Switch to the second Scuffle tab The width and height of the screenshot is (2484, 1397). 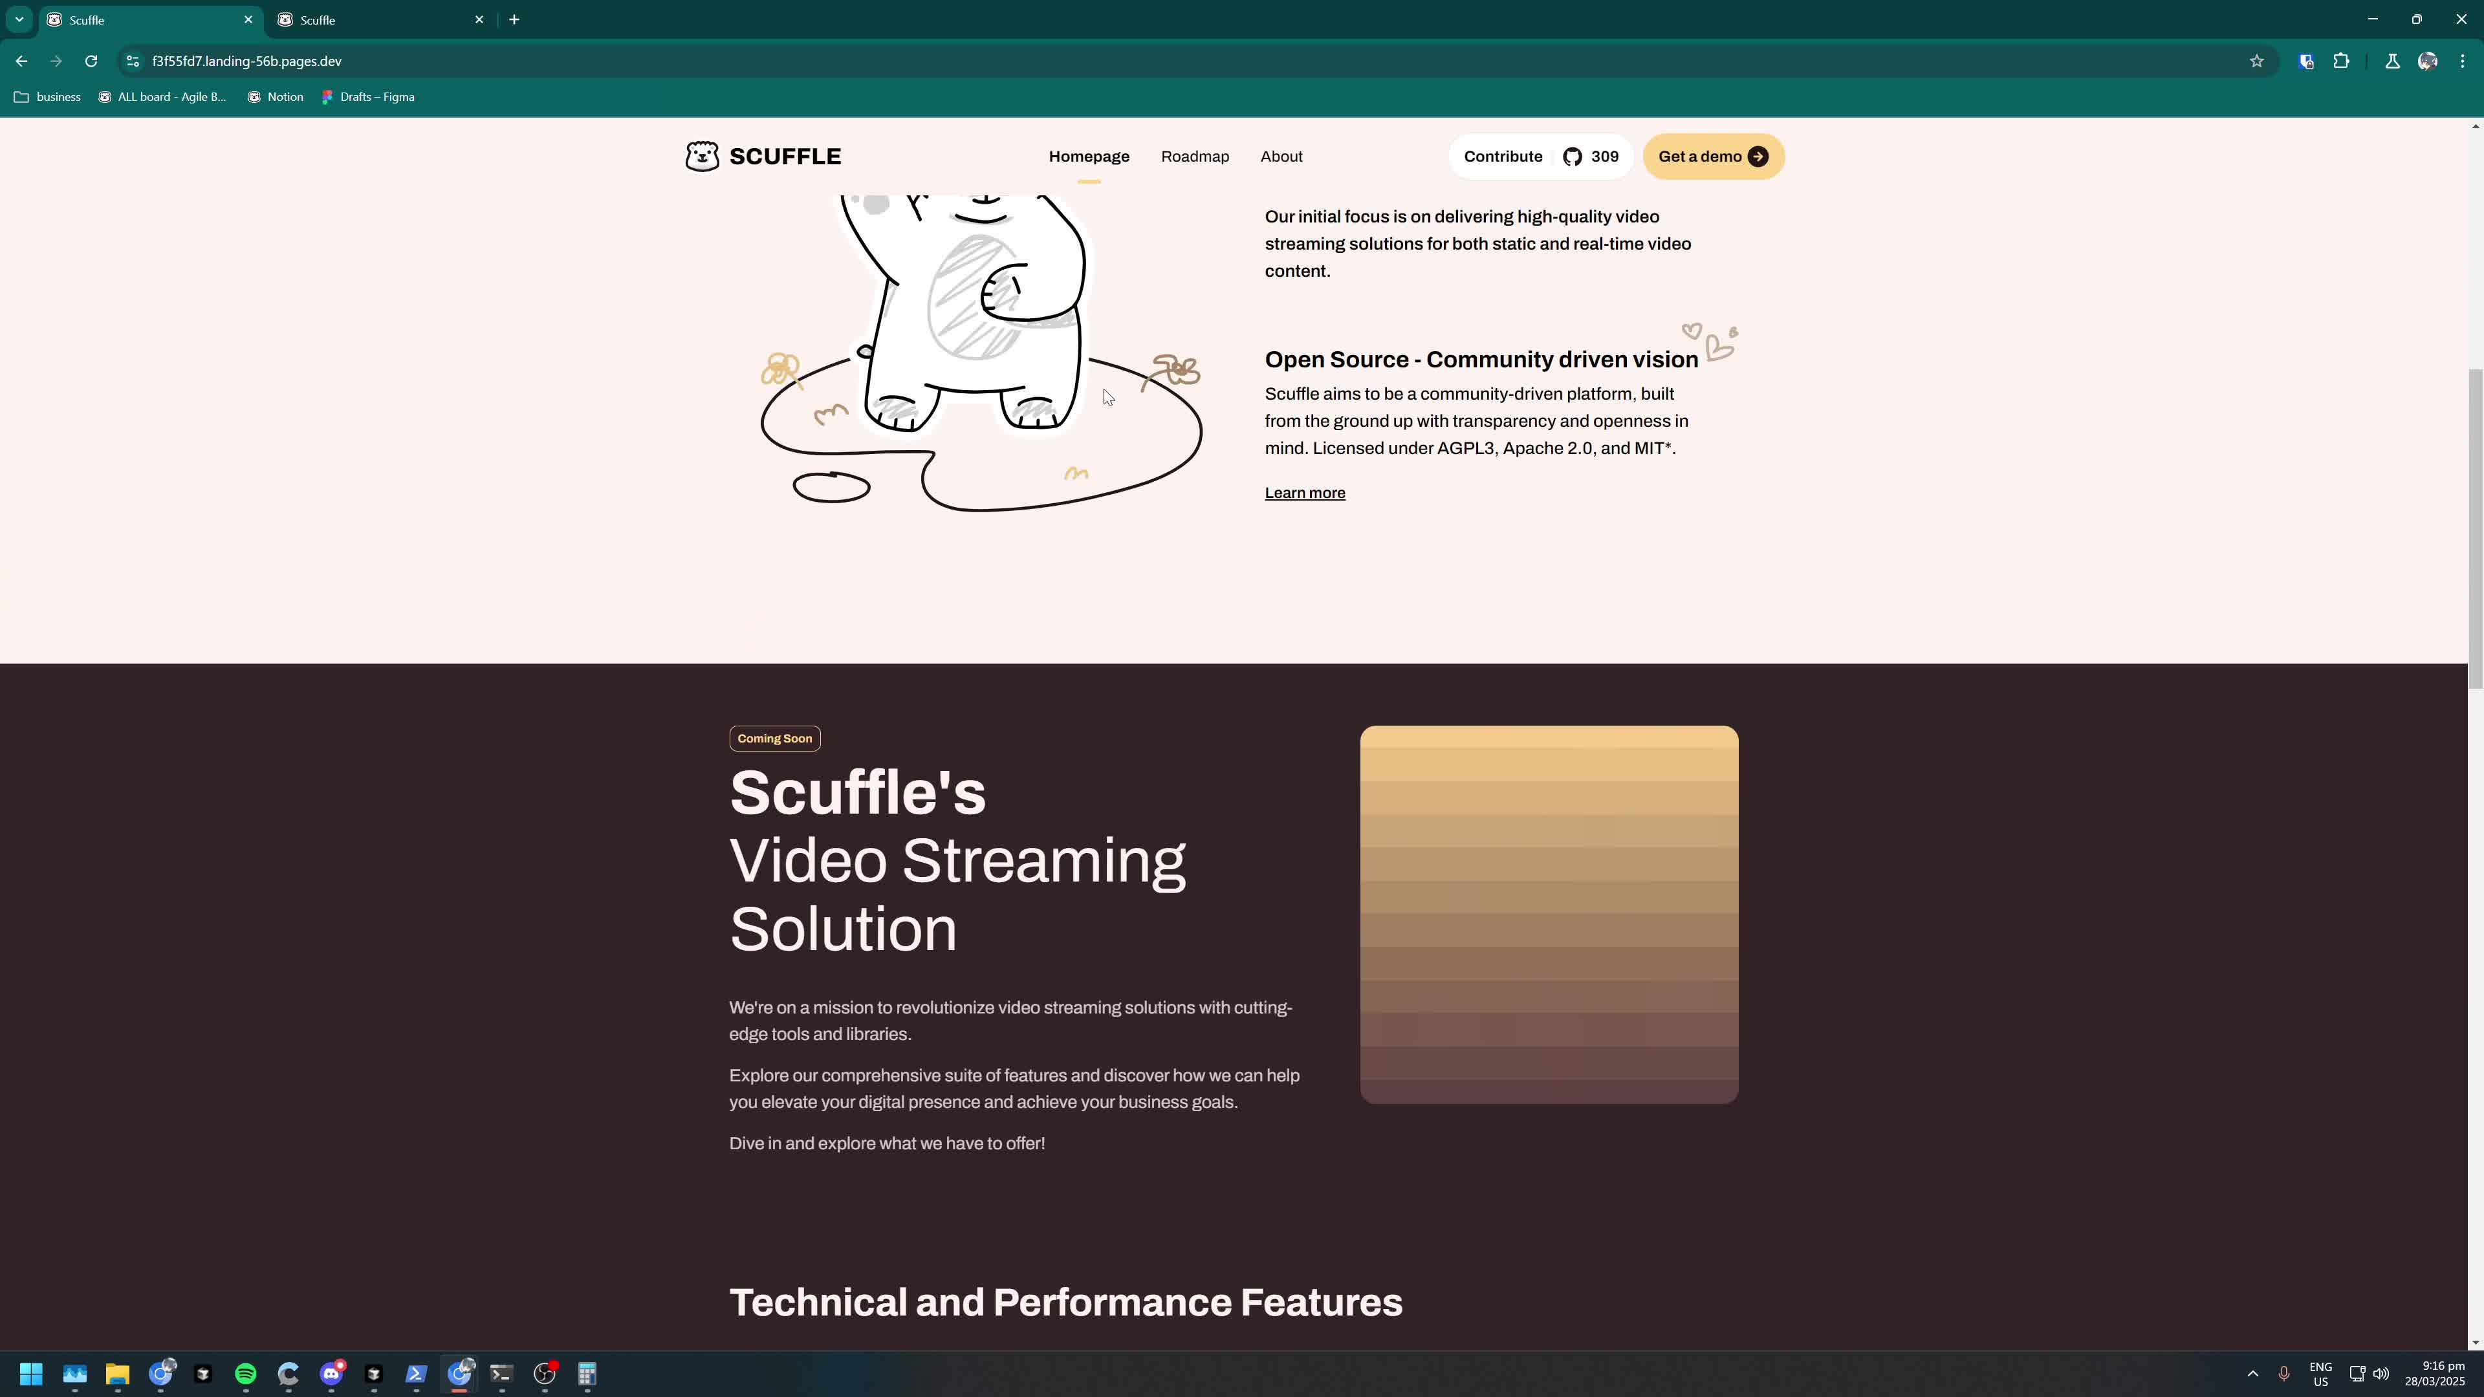click(x=381, y=19)
